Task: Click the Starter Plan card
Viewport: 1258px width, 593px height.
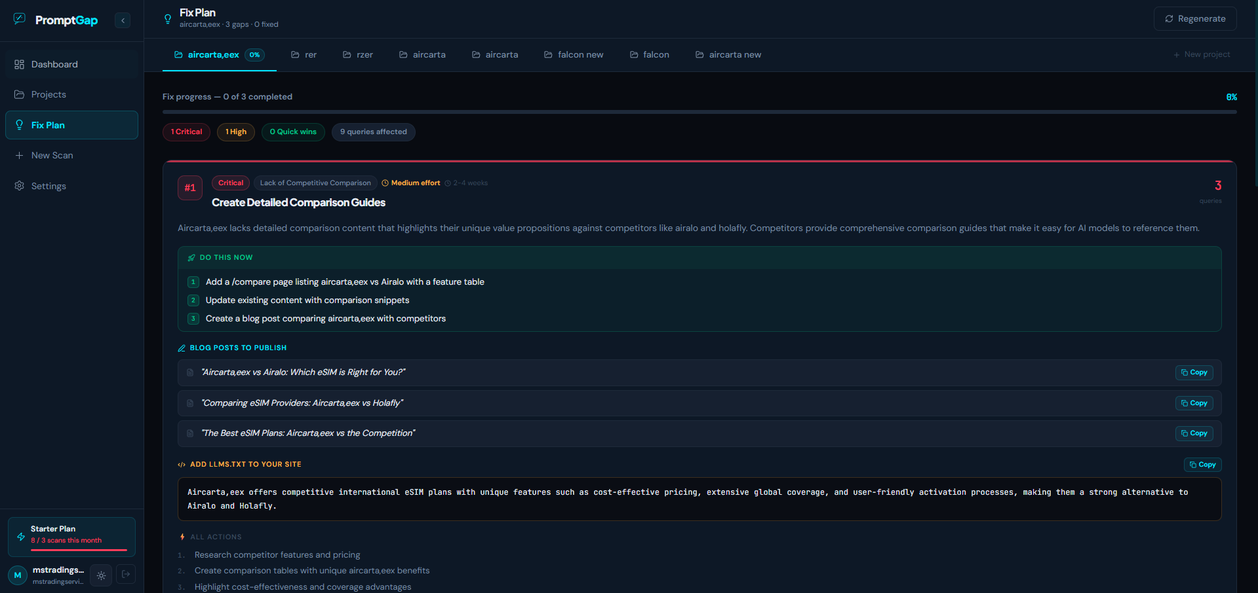Action: coord(71,537)
